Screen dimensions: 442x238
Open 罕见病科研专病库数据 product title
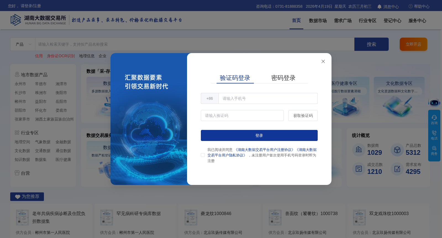[x=138, y=214]
